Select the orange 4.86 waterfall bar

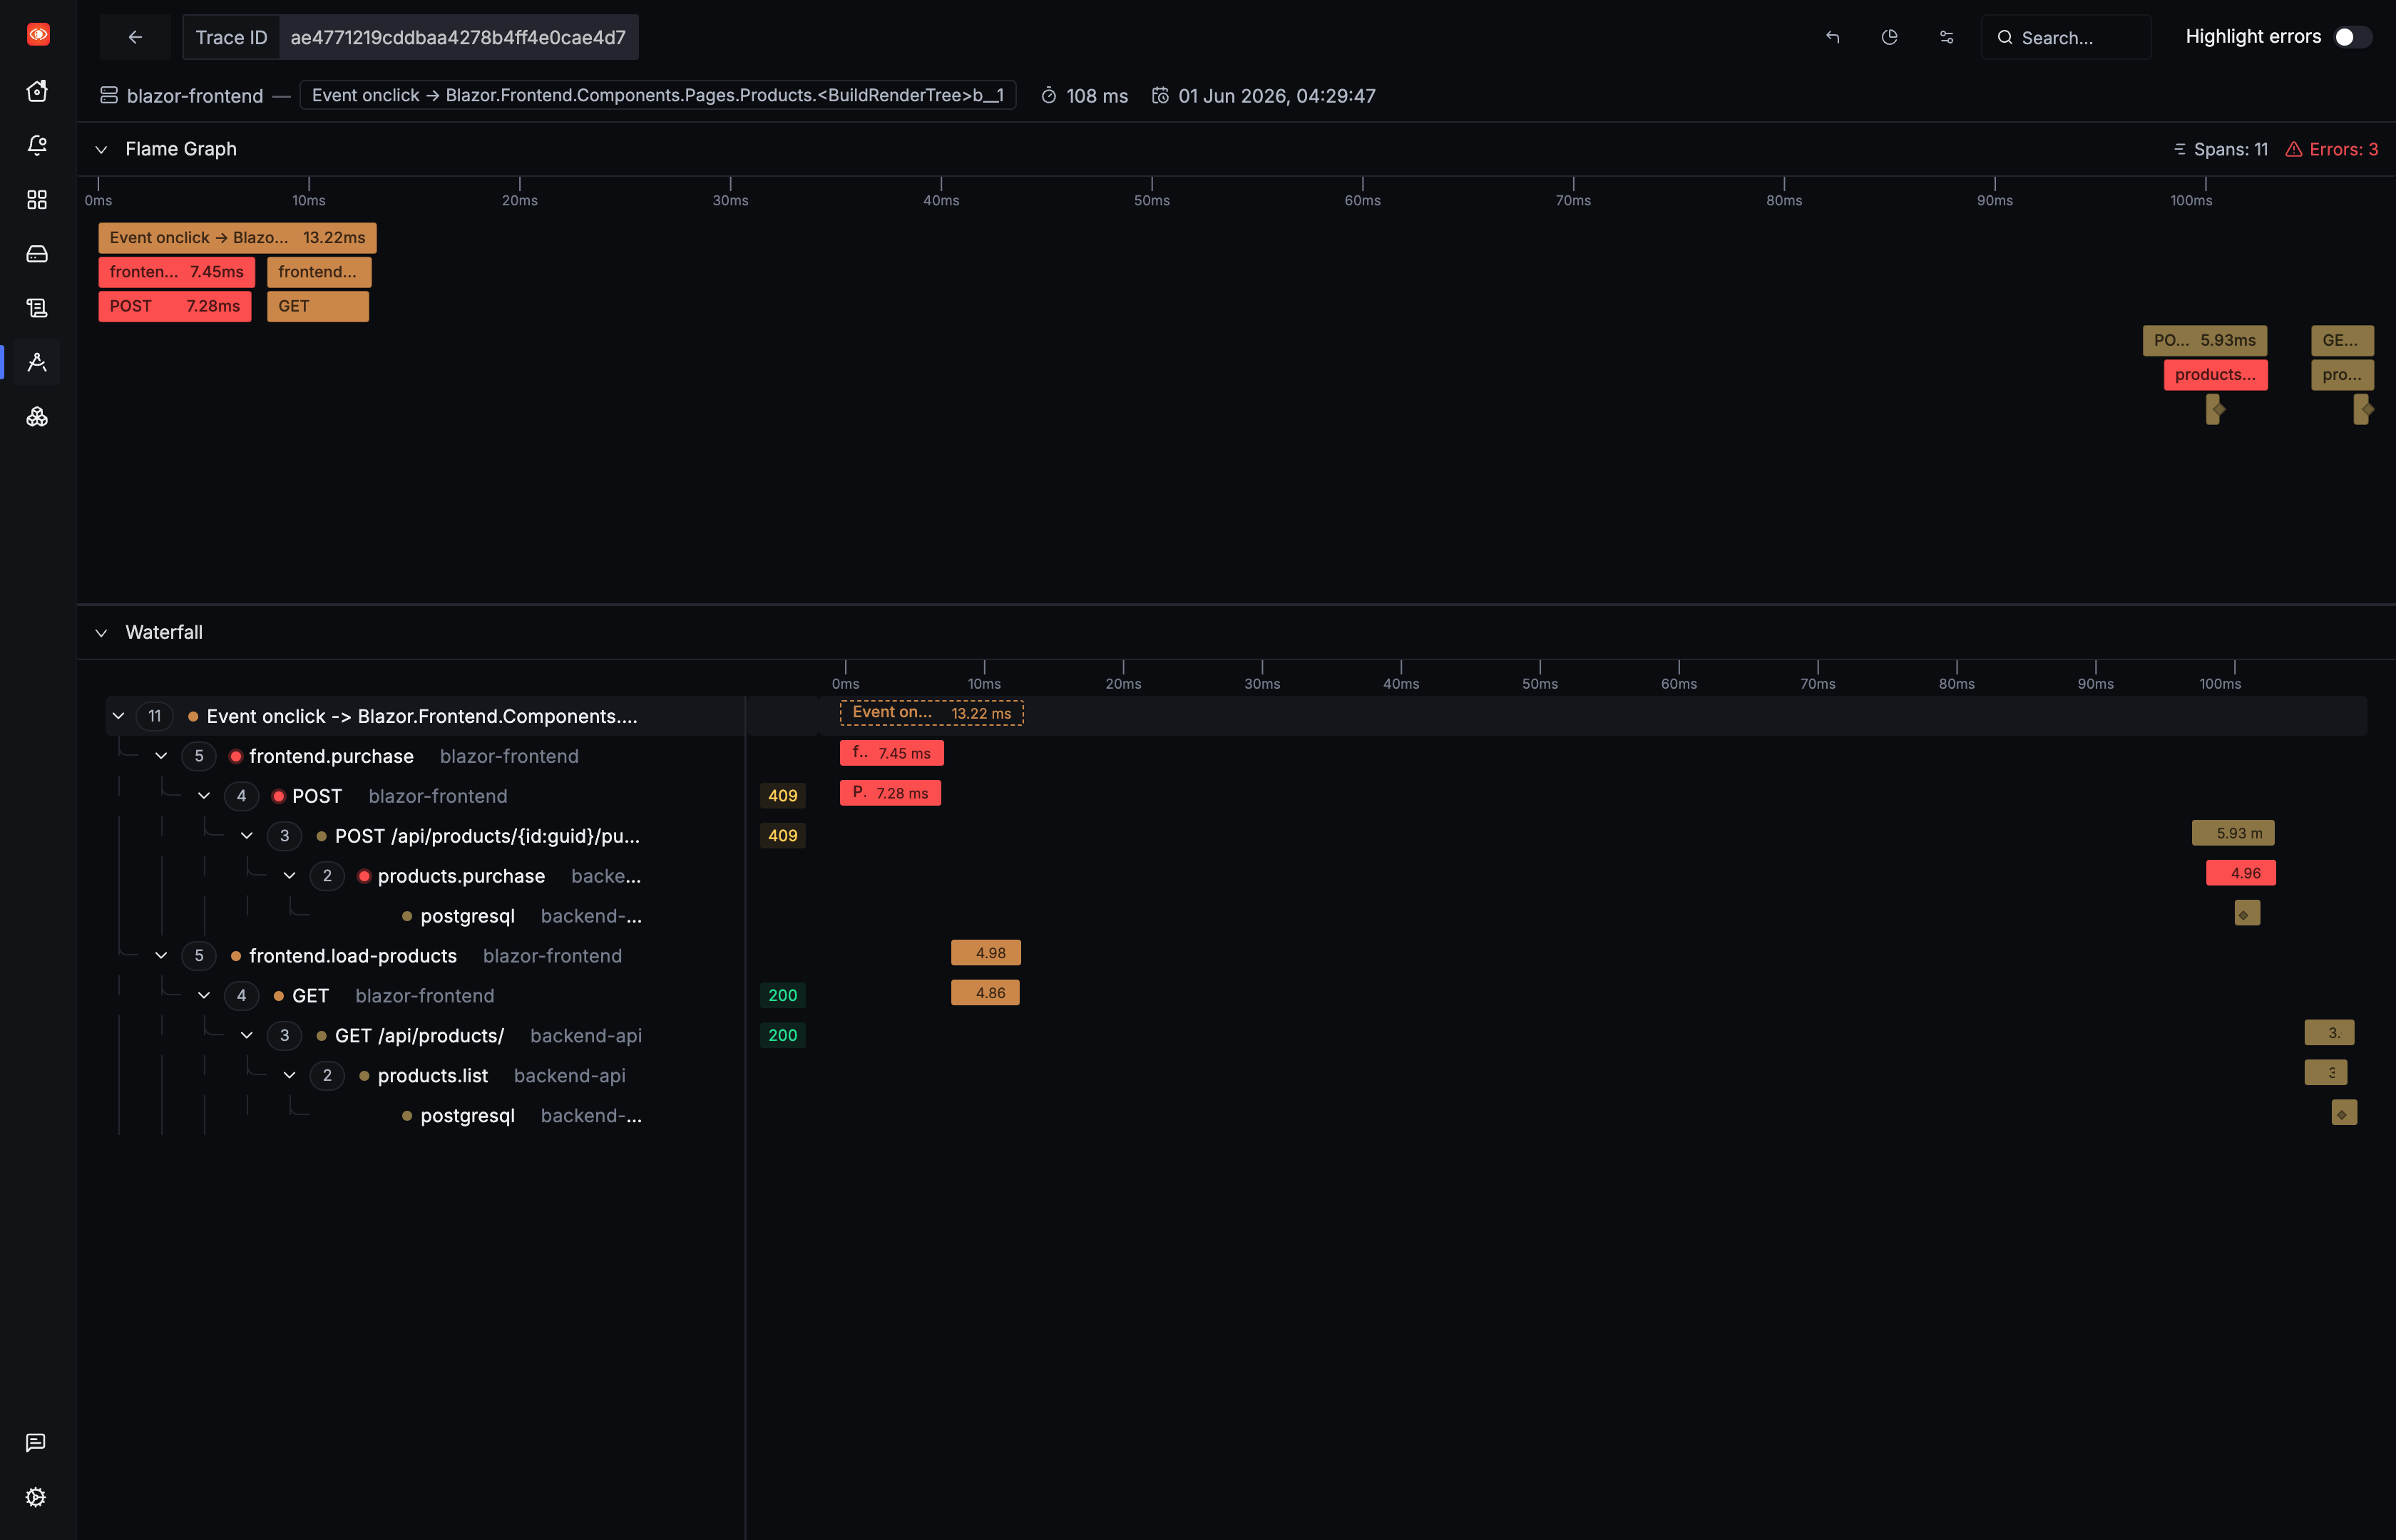(x=985, y=993)
